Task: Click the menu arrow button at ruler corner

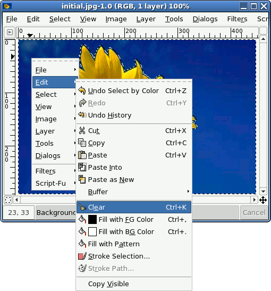Action: pos(10,32)
